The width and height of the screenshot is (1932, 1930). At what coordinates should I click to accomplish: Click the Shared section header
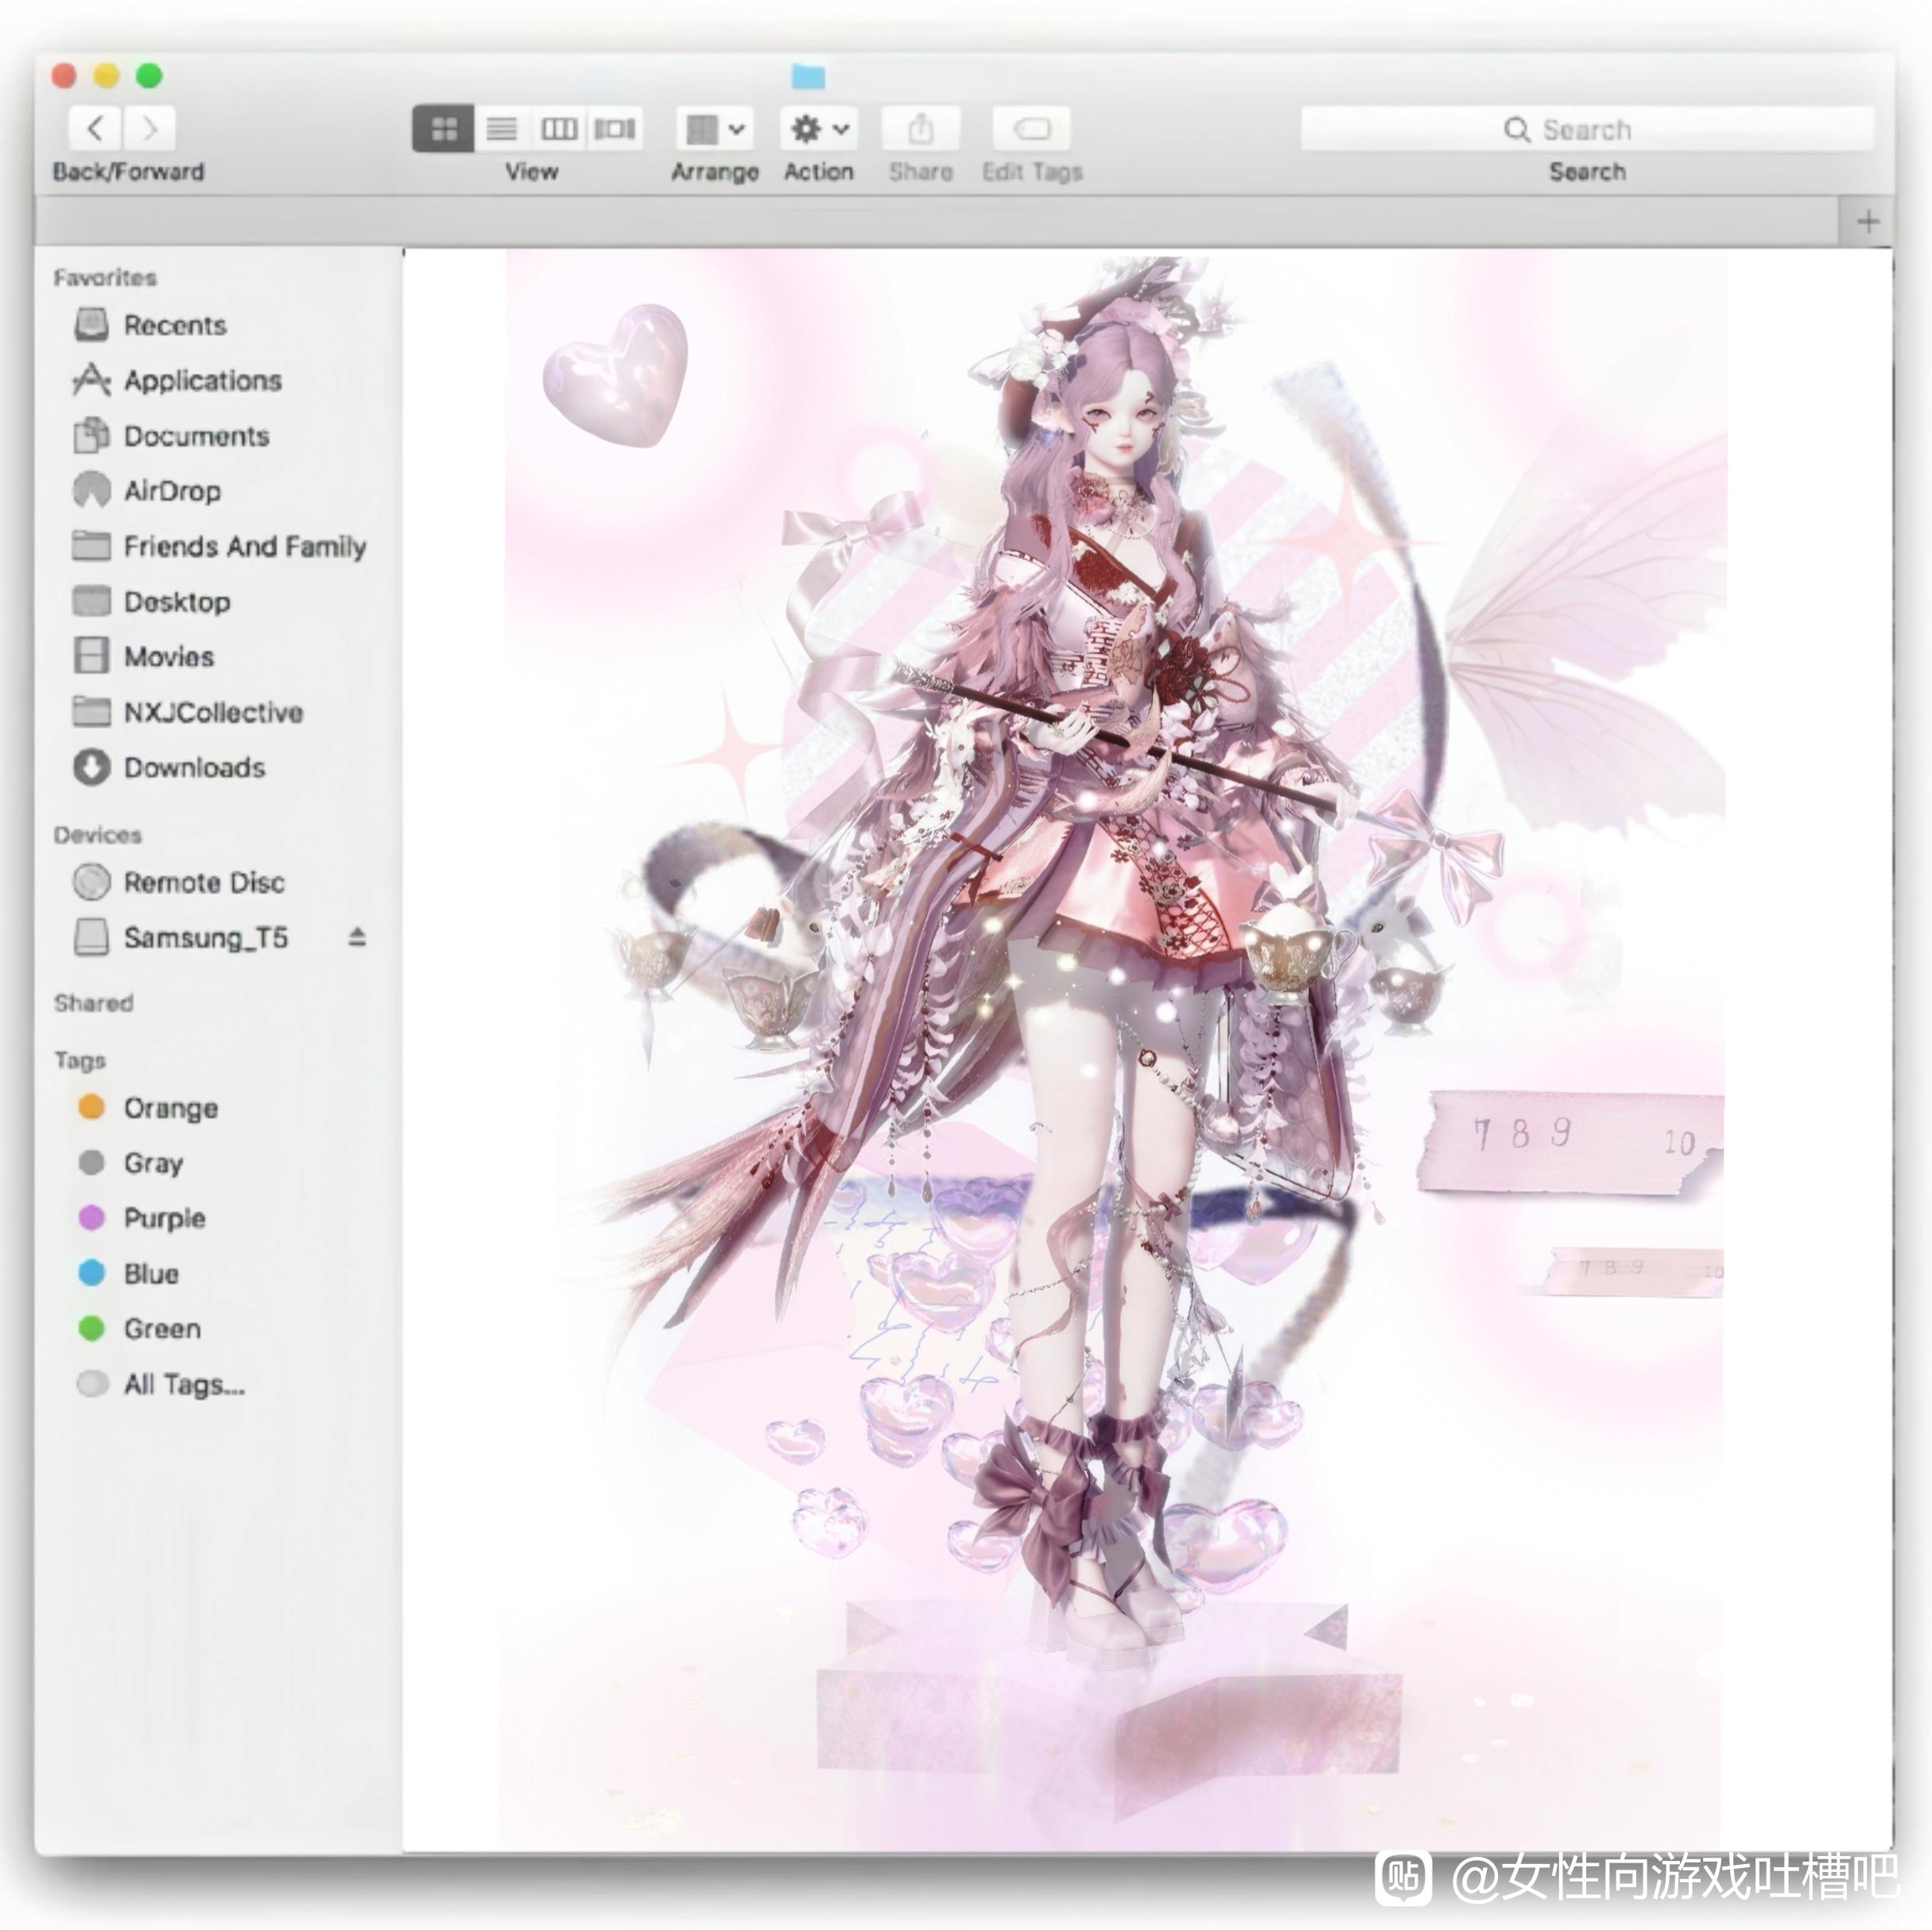(x=93, y=1002)
